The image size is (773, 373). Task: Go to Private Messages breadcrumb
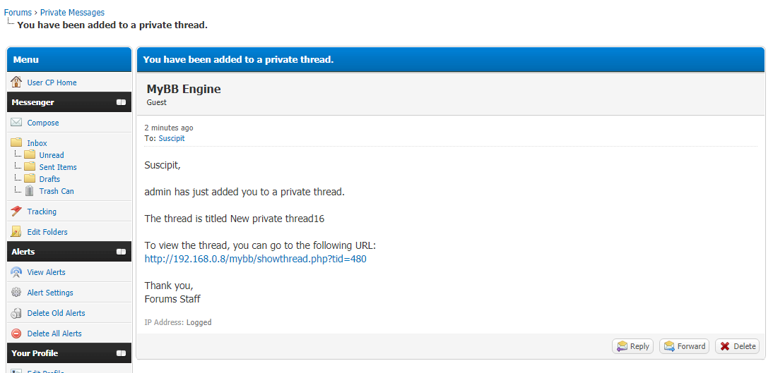point(73,12)
